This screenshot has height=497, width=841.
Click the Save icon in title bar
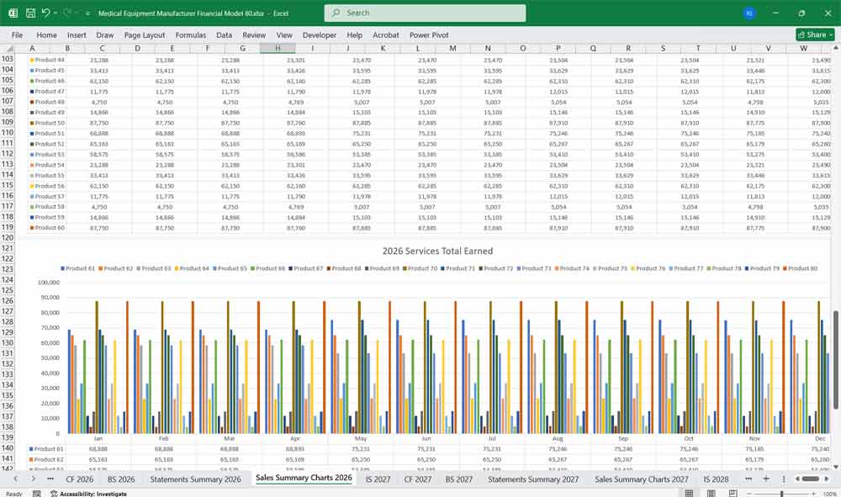(30, 13)
